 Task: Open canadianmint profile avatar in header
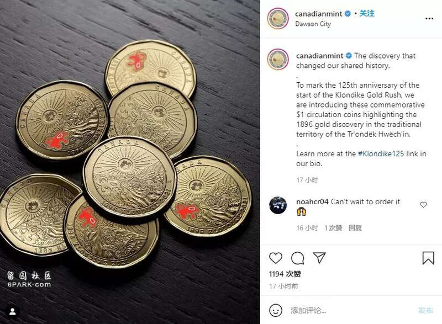pyautogui.click(x=278, y=19)
